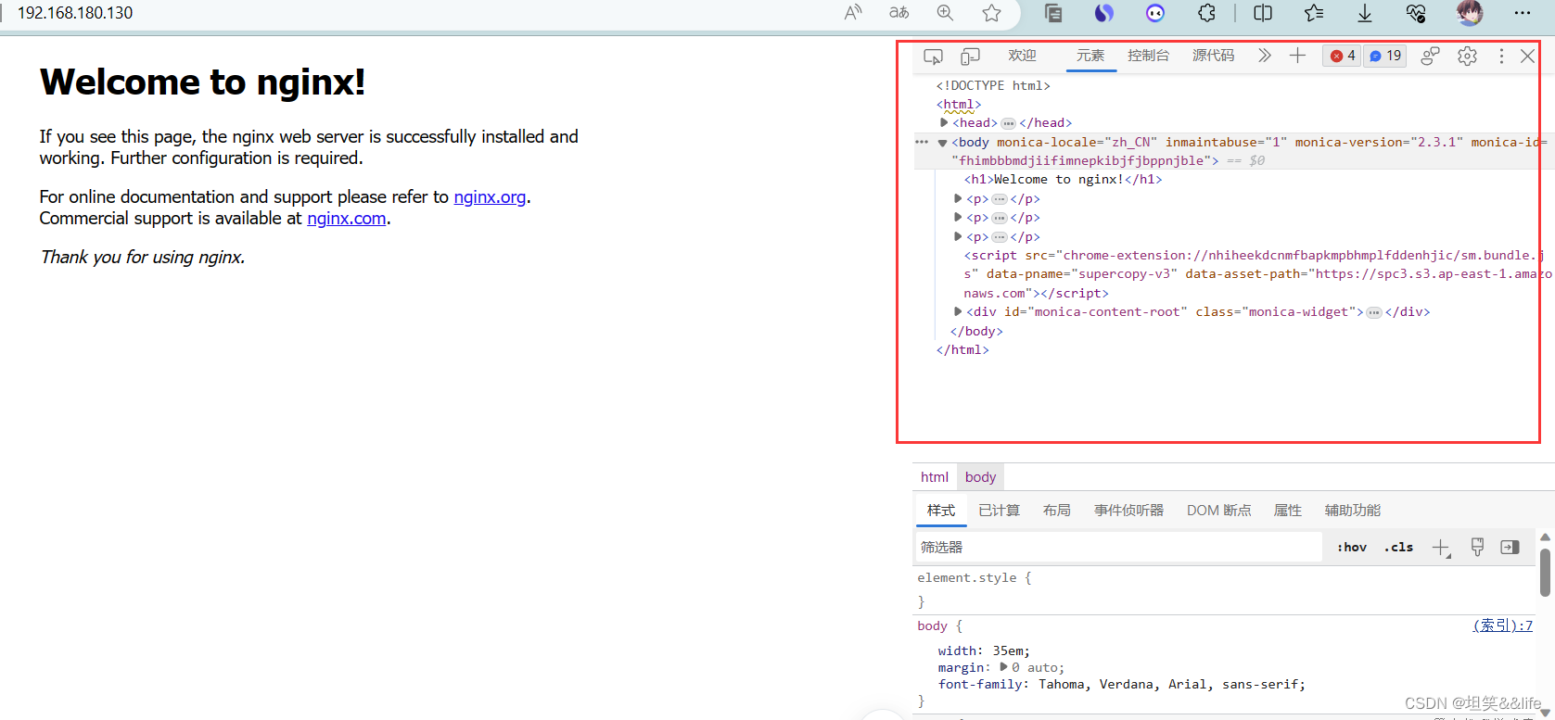Click the DevTools feedback people icon
This screenshot has height=720, width=1555.
(1431, 56)
